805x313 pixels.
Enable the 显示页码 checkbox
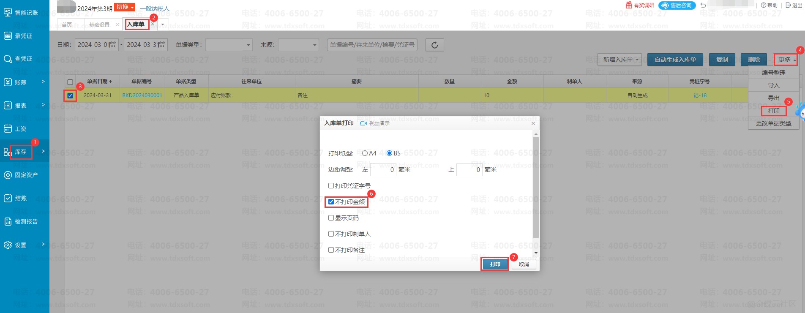coord(331,218)
